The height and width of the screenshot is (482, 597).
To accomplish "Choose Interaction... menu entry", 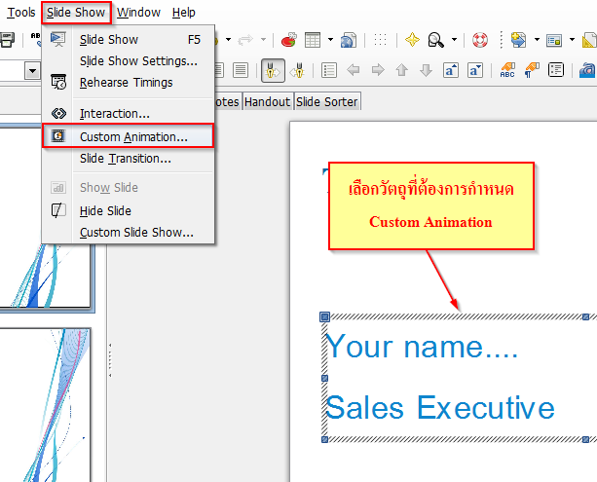I will coord(129,114).
